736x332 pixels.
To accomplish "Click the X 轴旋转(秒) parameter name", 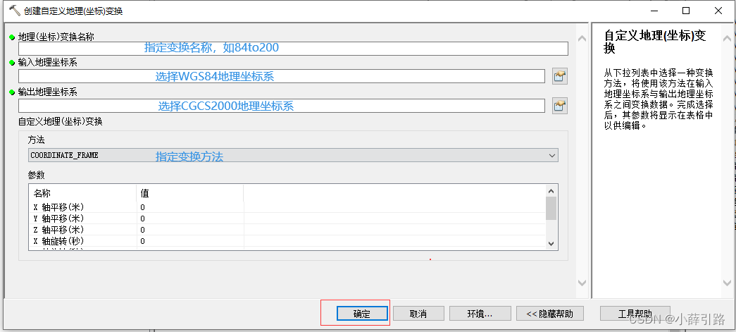I will 58,241.
